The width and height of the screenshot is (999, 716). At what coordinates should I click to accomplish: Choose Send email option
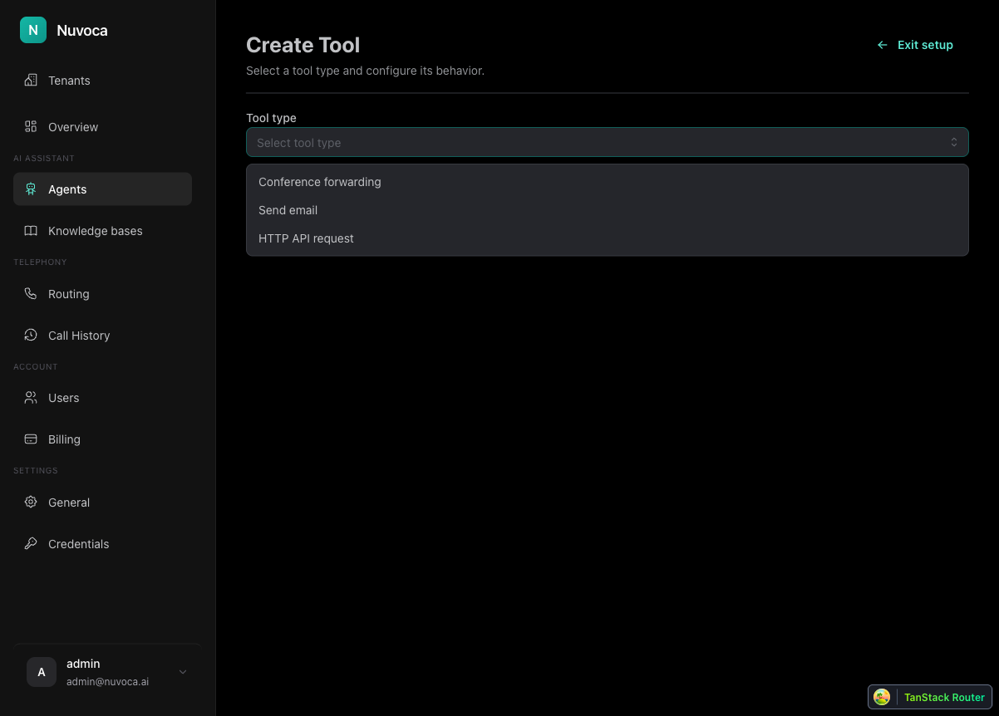[x=607, y=210]
